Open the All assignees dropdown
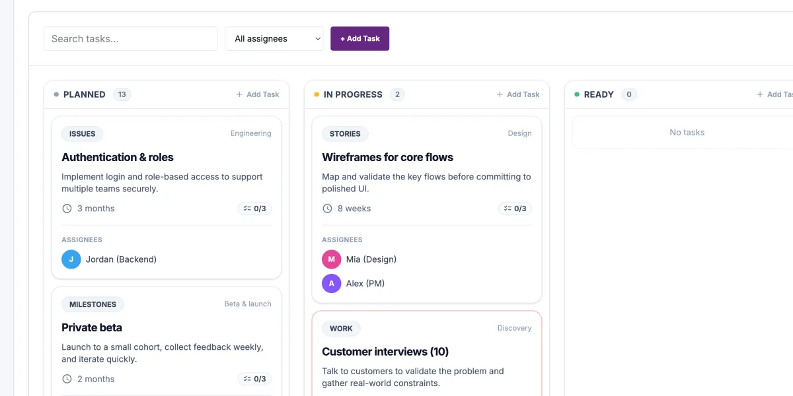 coord(274,38)
